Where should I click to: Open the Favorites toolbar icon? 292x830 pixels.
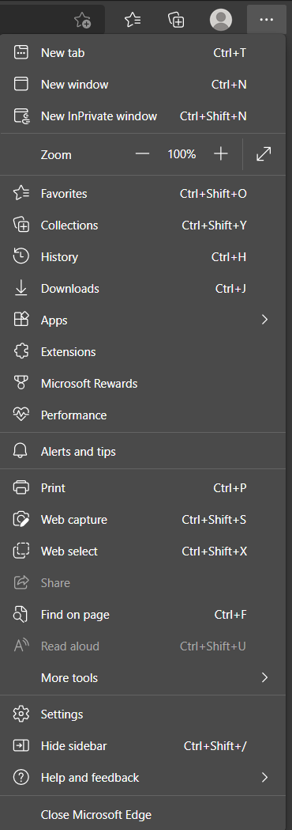click(133, 20)
